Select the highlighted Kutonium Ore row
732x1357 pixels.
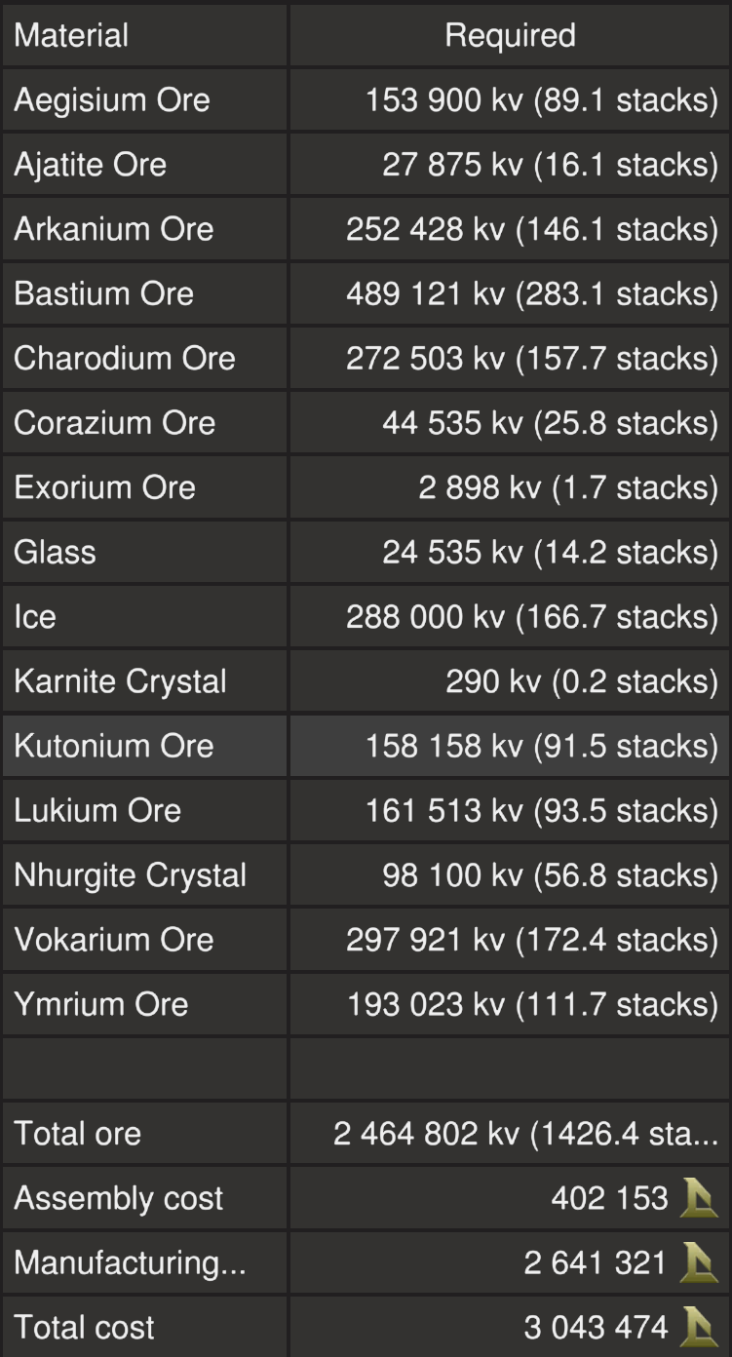[x=113, y=746]
